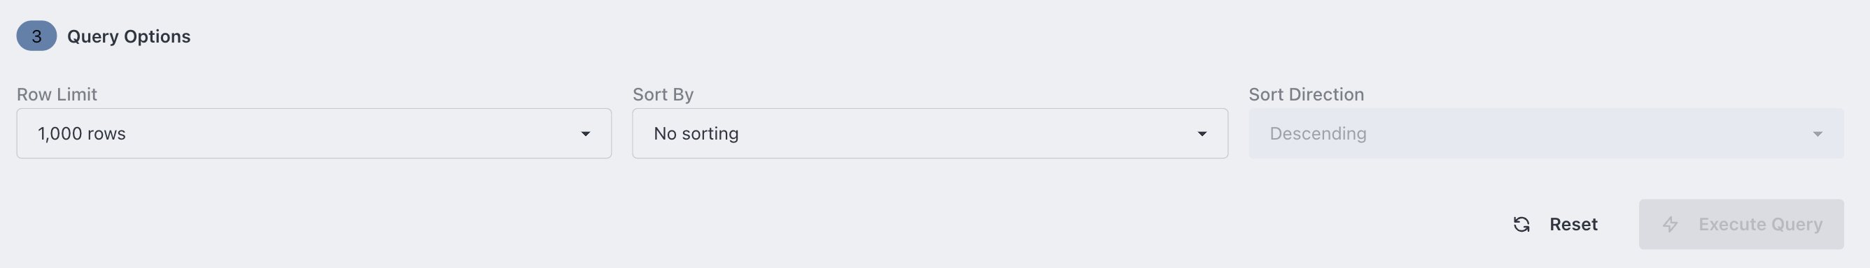The image size is (1870, 268).
Task: Click the Query Options section heading
Action: [129, 37]
